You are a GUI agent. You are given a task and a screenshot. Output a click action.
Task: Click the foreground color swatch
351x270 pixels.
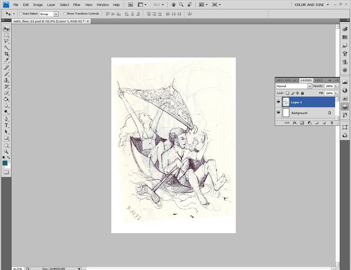tap(5, 163)
